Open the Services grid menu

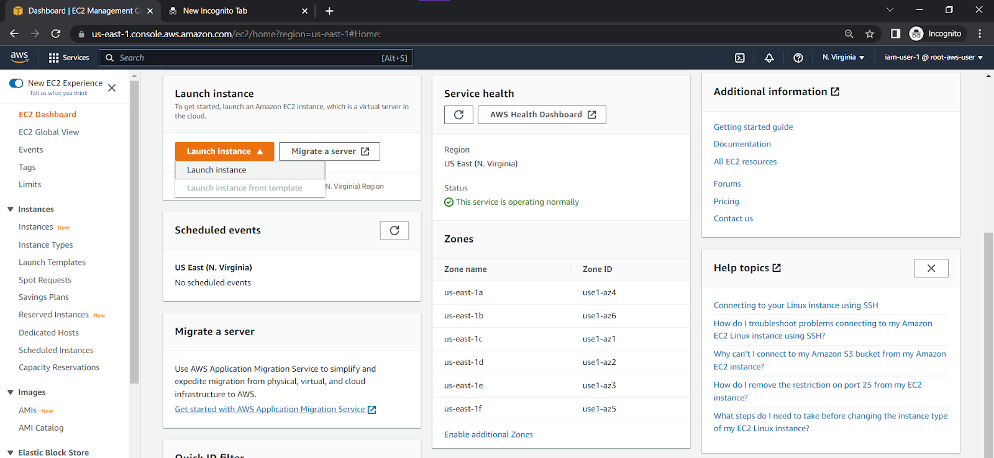(69, 58)
